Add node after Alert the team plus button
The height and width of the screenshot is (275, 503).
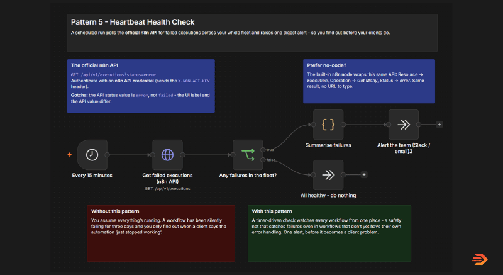439,125
